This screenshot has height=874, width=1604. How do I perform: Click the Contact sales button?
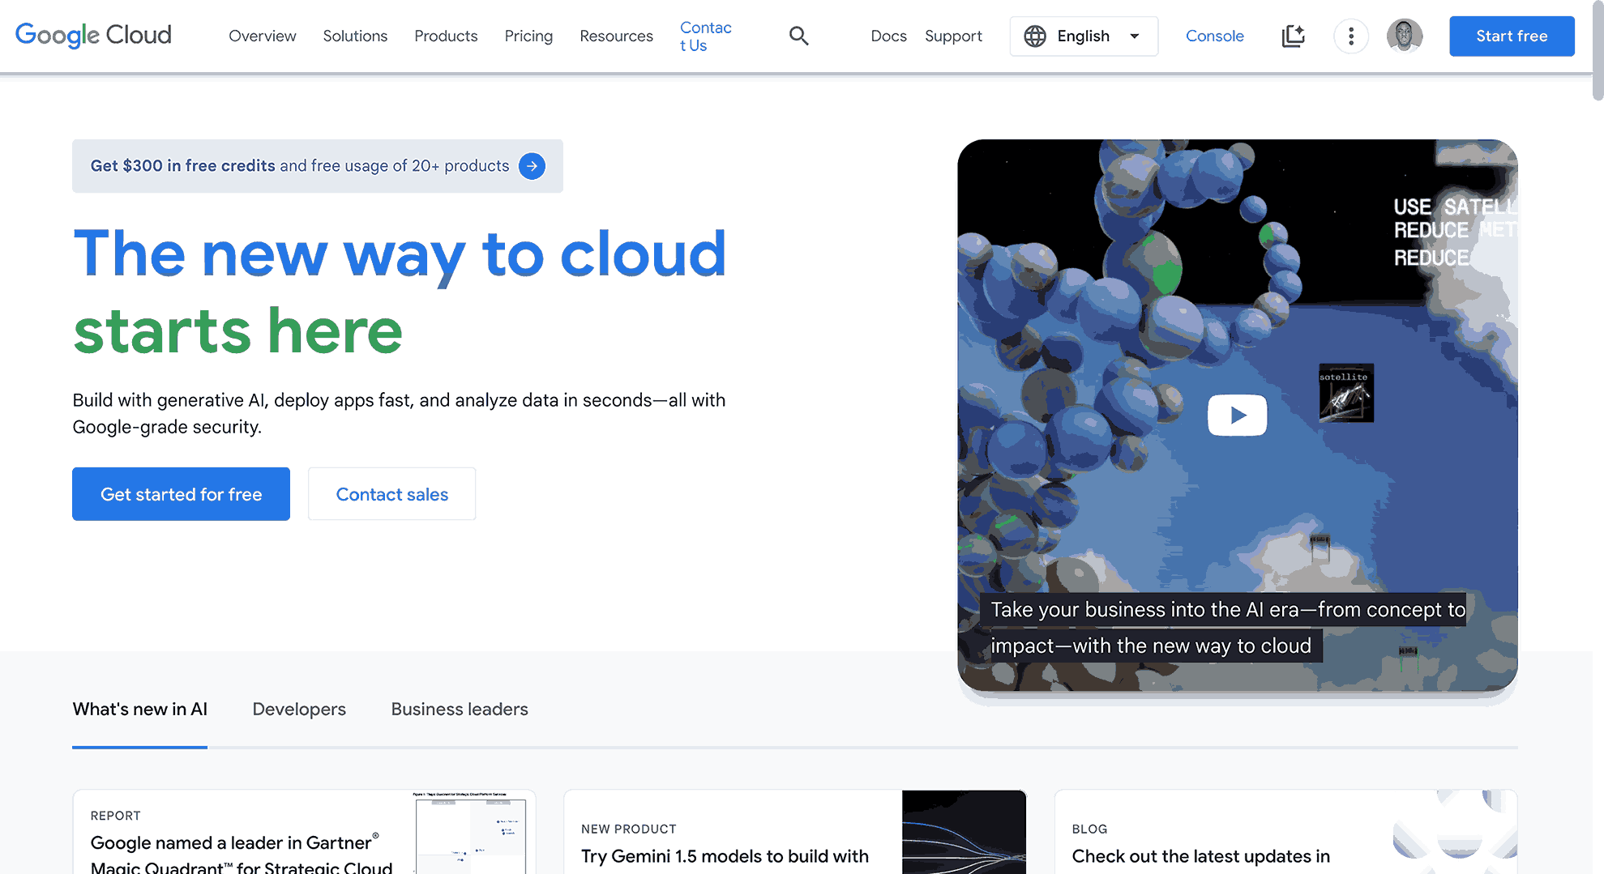pyautogui.click(x=391, y=493)
